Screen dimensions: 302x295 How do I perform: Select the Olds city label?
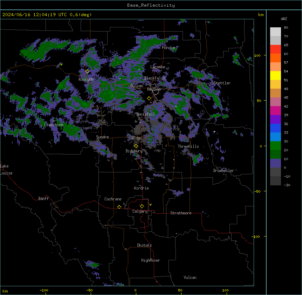[136, 138]
